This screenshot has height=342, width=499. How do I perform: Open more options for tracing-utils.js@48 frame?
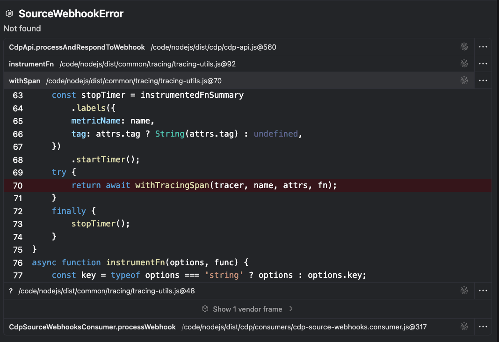pyautogui.click(x=483, y=291)
